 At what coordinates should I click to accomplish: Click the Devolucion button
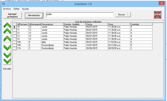point(34,15)
